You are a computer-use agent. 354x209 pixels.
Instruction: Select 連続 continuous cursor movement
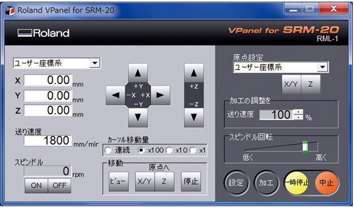[108, 150]
